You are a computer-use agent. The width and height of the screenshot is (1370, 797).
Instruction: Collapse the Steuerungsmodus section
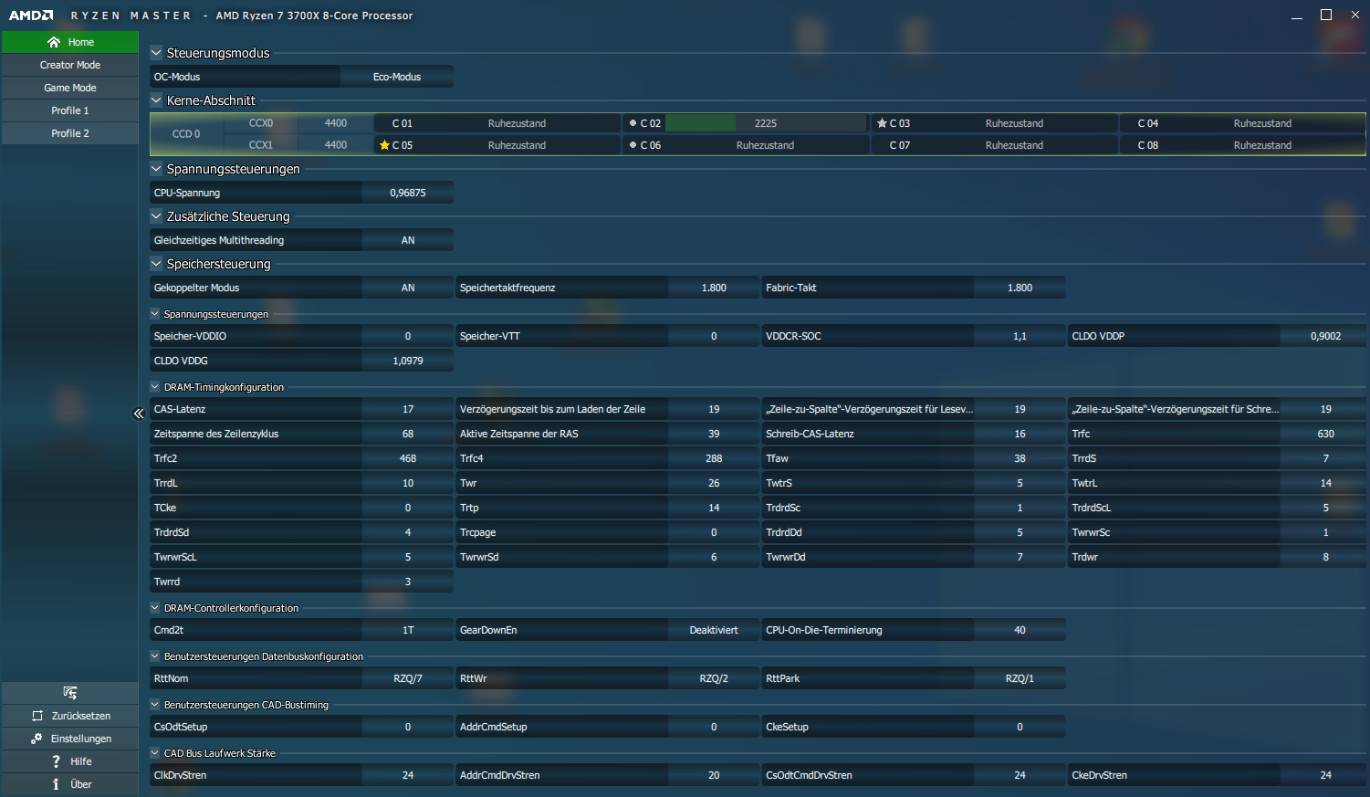pos(156,53)
